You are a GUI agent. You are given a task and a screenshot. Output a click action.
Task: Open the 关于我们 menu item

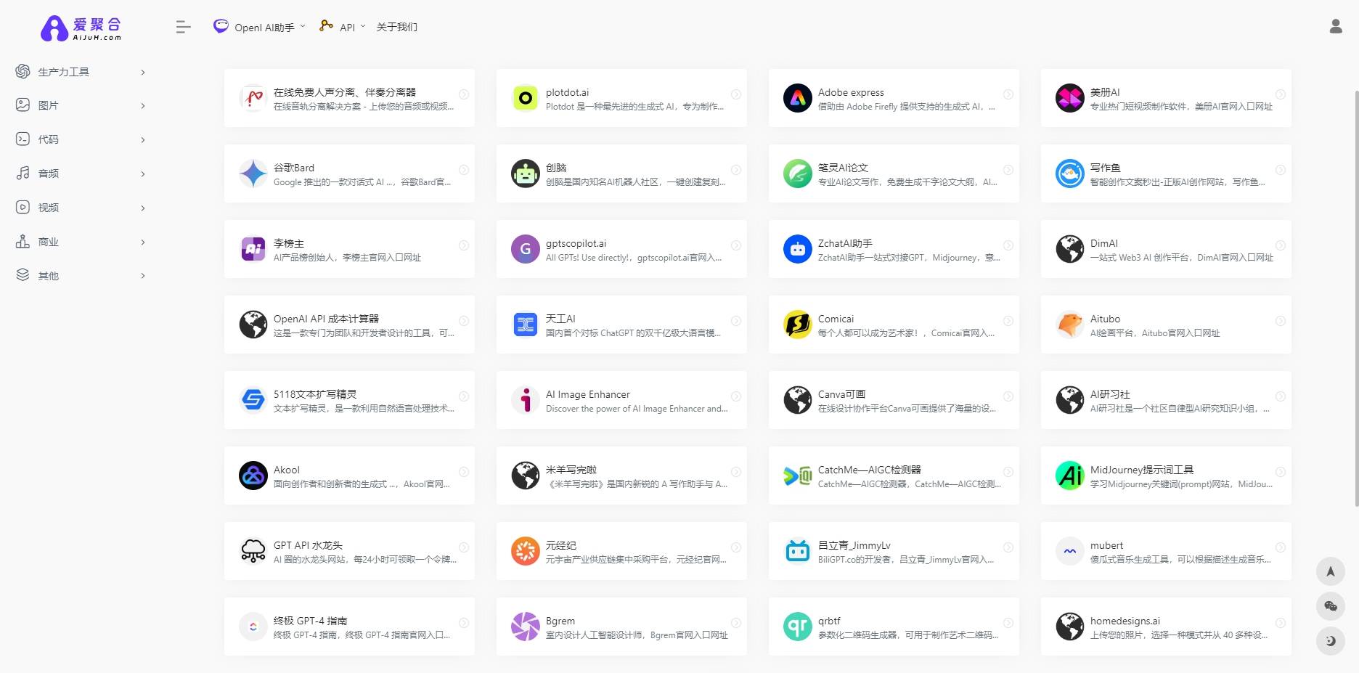396,27
